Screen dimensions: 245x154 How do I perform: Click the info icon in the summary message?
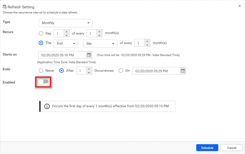pyautogui.click(x=47, y=106)
